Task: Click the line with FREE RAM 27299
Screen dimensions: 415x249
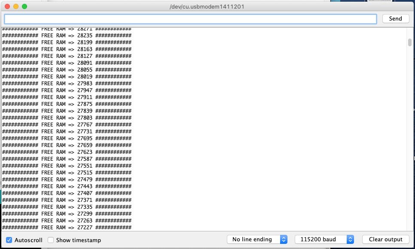Action: point(67,214)
